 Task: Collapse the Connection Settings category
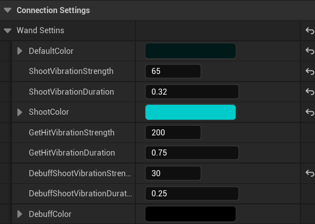pyautogui.click(x=8, y=10)
